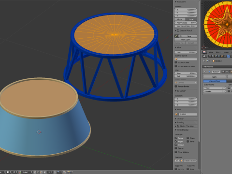Uncheck Faces overlay checkbox
The width and height of the screenshot is (232, 174).
coord(176,138)
